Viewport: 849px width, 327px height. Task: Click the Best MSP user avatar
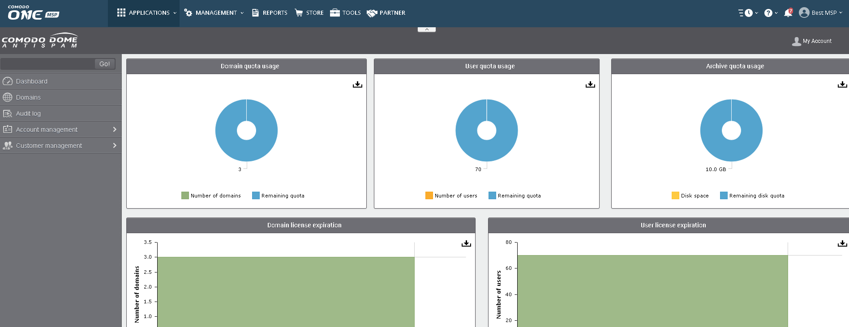click(804, 13)
